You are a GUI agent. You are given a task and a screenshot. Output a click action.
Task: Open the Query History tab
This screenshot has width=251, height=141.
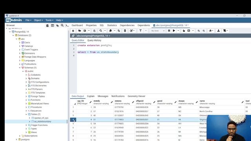pos(94,40)
